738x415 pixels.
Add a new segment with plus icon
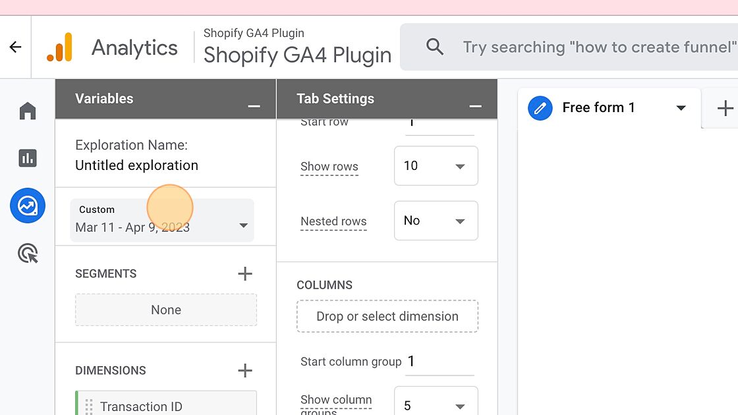244,273
